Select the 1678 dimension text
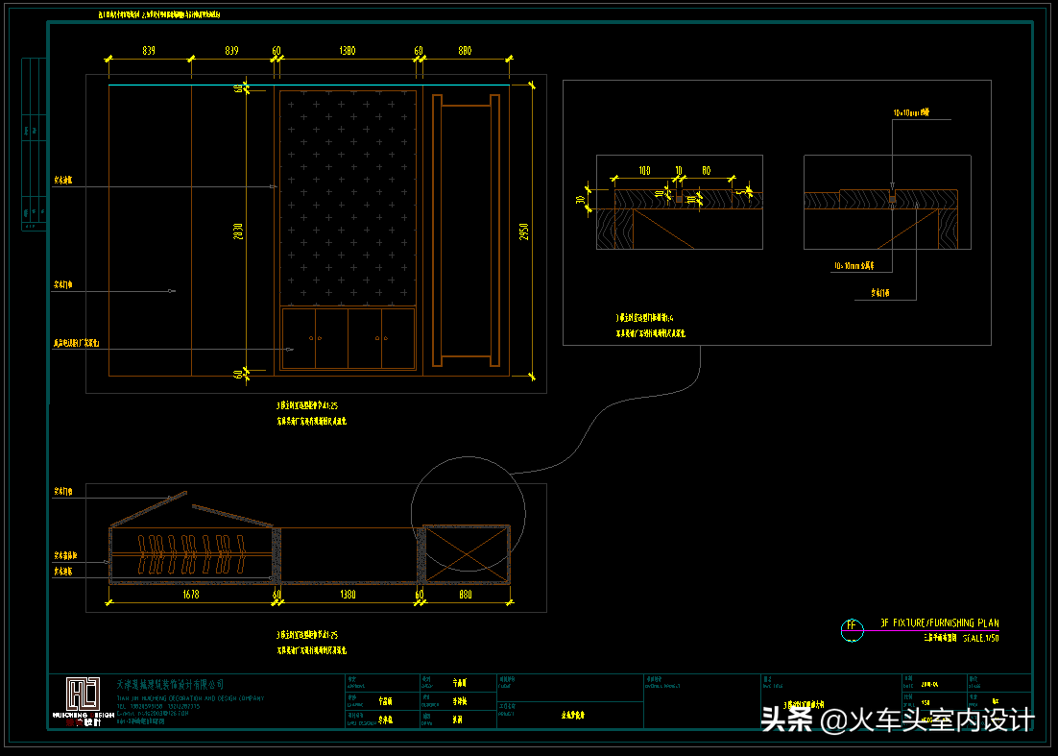The width and height of the screenshot is (1058, 756). [x=191, y=594]
